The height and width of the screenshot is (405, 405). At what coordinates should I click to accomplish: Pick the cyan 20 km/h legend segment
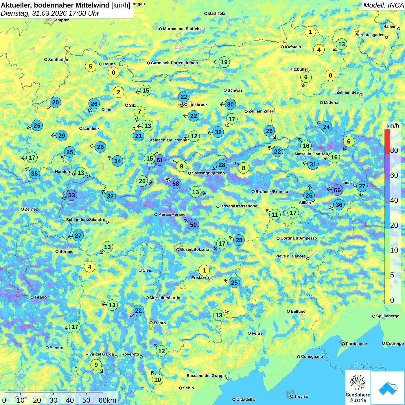coord(387,217)
